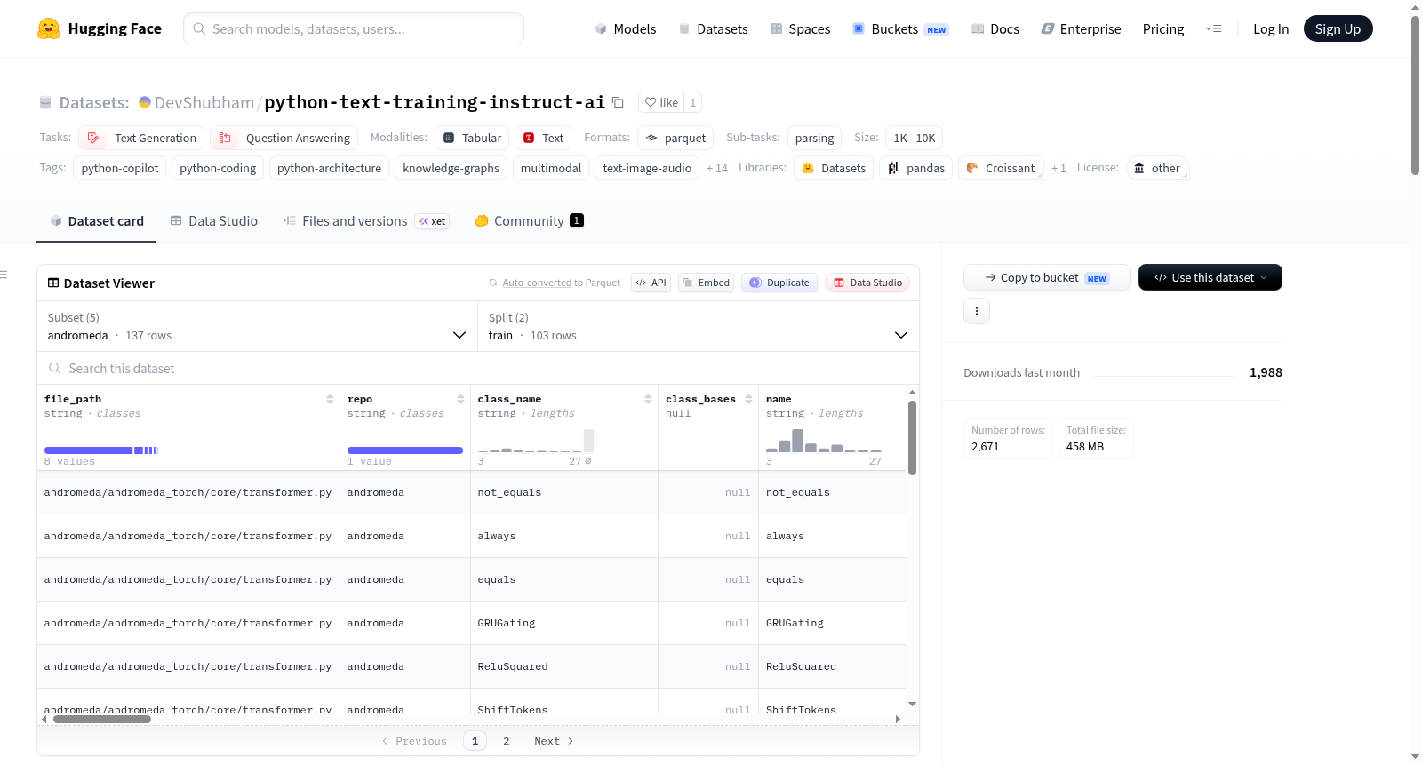The image size is (1422, 765).
Task: Open the Pricing link
Action: [1163, 28]
